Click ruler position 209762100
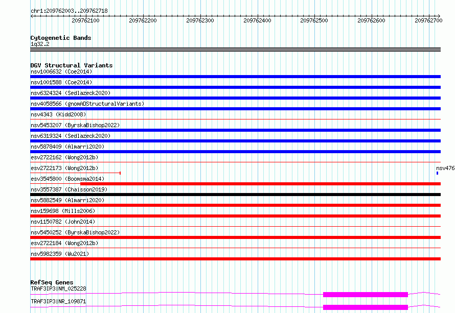 [x=85, y=20]
